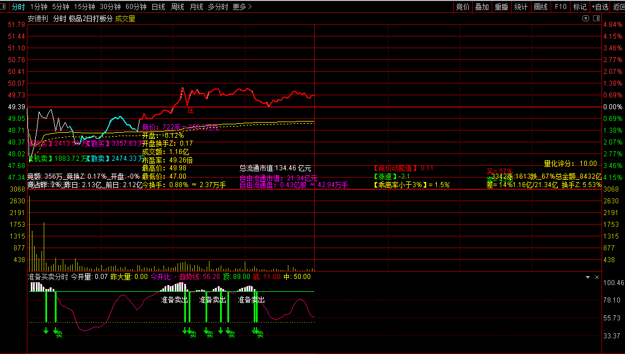Open the 日线 daily chart

point(158,7)
